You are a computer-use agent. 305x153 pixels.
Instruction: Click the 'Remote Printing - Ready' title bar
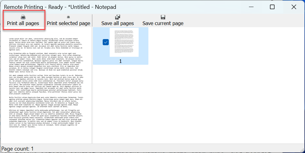[x=61, y=7]
